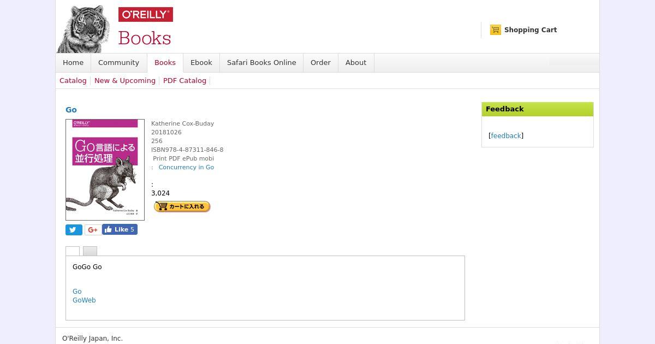Select the first white description tab
This screenshot has height=344, width=655.
[73, 251]
